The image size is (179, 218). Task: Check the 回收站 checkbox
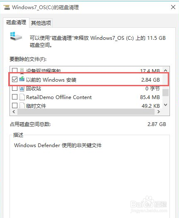[15, 88]
